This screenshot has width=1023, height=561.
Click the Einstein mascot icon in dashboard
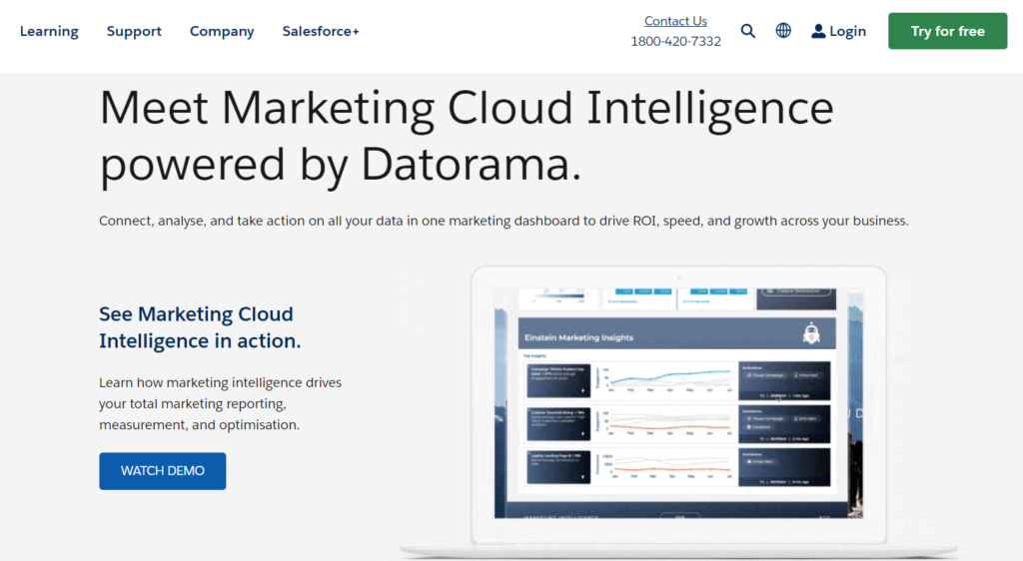click(x=811, y=333)
